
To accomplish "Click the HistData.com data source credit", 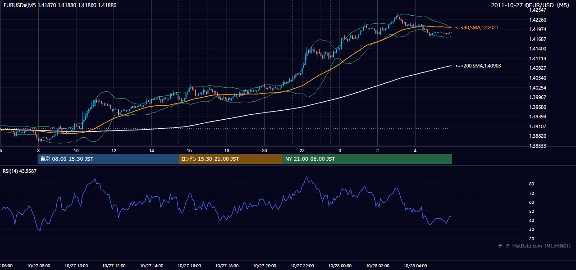I will pos(535,246).
